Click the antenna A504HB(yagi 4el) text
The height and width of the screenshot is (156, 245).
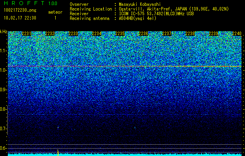(x=137, y=18)
